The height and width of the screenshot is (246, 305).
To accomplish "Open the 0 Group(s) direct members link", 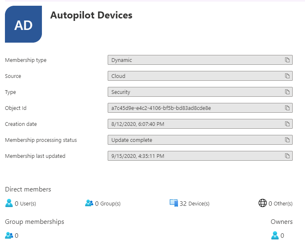I will click(x=108, y=203).
